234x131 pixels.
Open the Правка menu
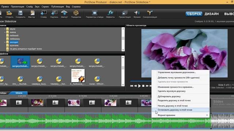[5, 7]
